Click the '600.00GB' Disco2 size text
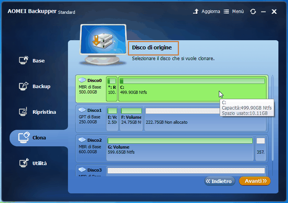The width and height of the screenshot is (288, 203). (x=88, y=152)
